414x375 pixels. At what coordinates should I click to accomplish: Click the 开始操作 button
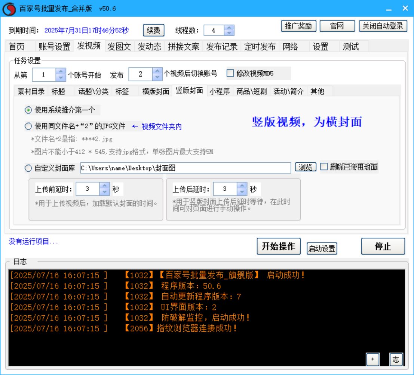click(279, 246)
